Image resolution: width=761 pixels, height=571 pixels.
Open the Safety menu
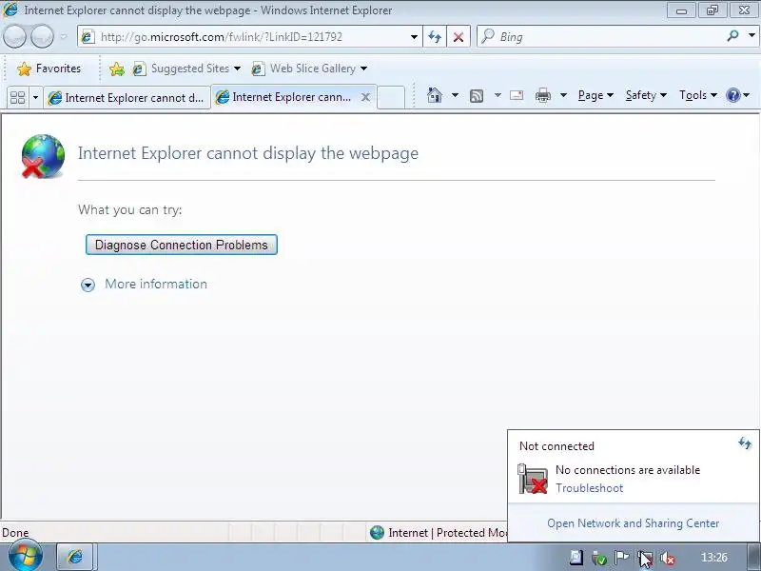(646, 95)
